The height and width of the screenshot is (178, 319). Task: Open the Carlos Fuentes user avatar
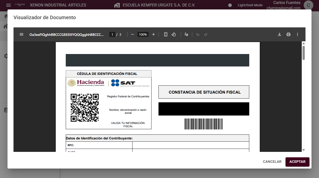click(308, 5)
